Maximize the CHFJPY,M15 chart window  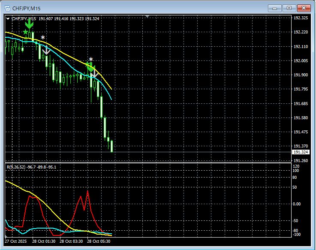click(289, 8)
